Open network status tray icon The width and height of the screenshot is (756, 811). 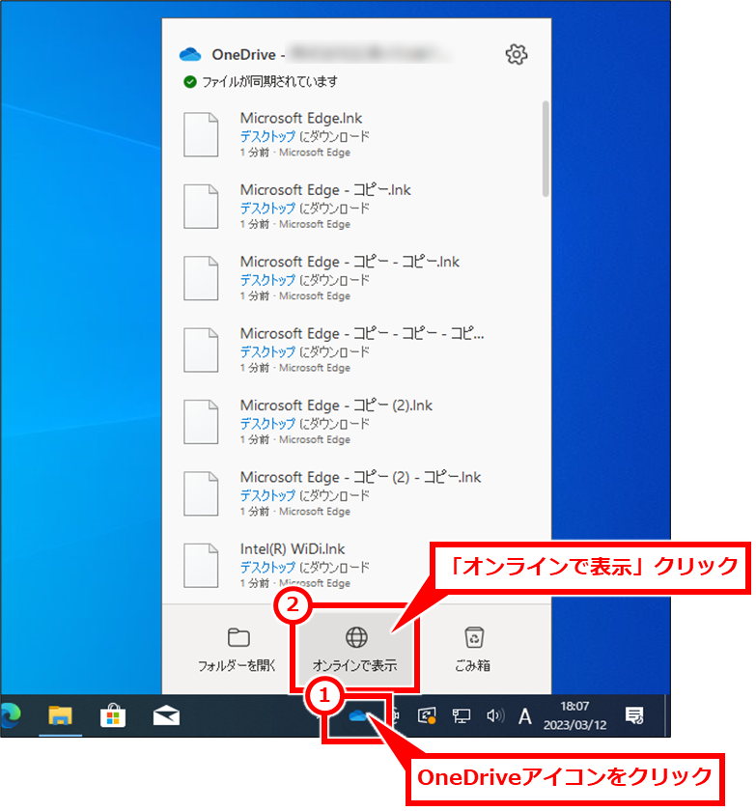click(x=461, y=715)
